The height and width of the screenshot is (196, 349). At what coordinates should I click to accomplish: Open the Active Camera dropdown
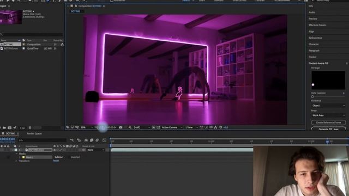click(x=172, y=127)
